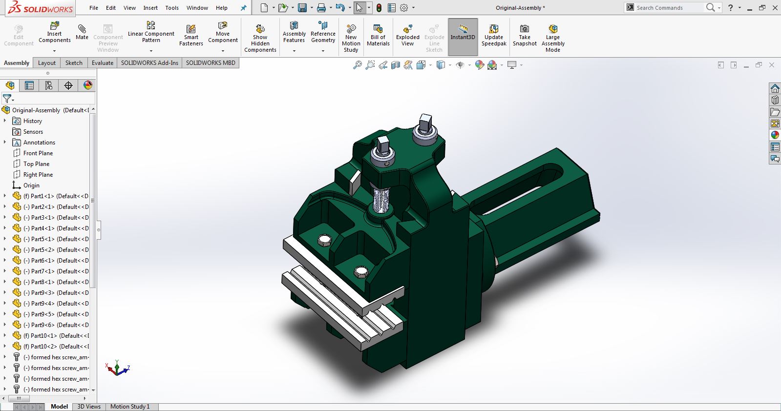Click the Options gear icon
781x411 pixels.
(x=404, y=8)
